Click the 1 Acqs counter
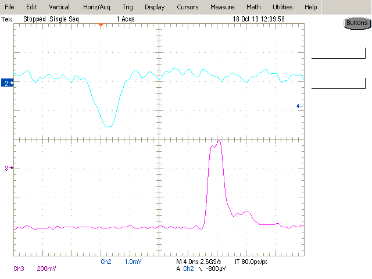The height and width of the screenshot is (279, 372). coord(126,19)
